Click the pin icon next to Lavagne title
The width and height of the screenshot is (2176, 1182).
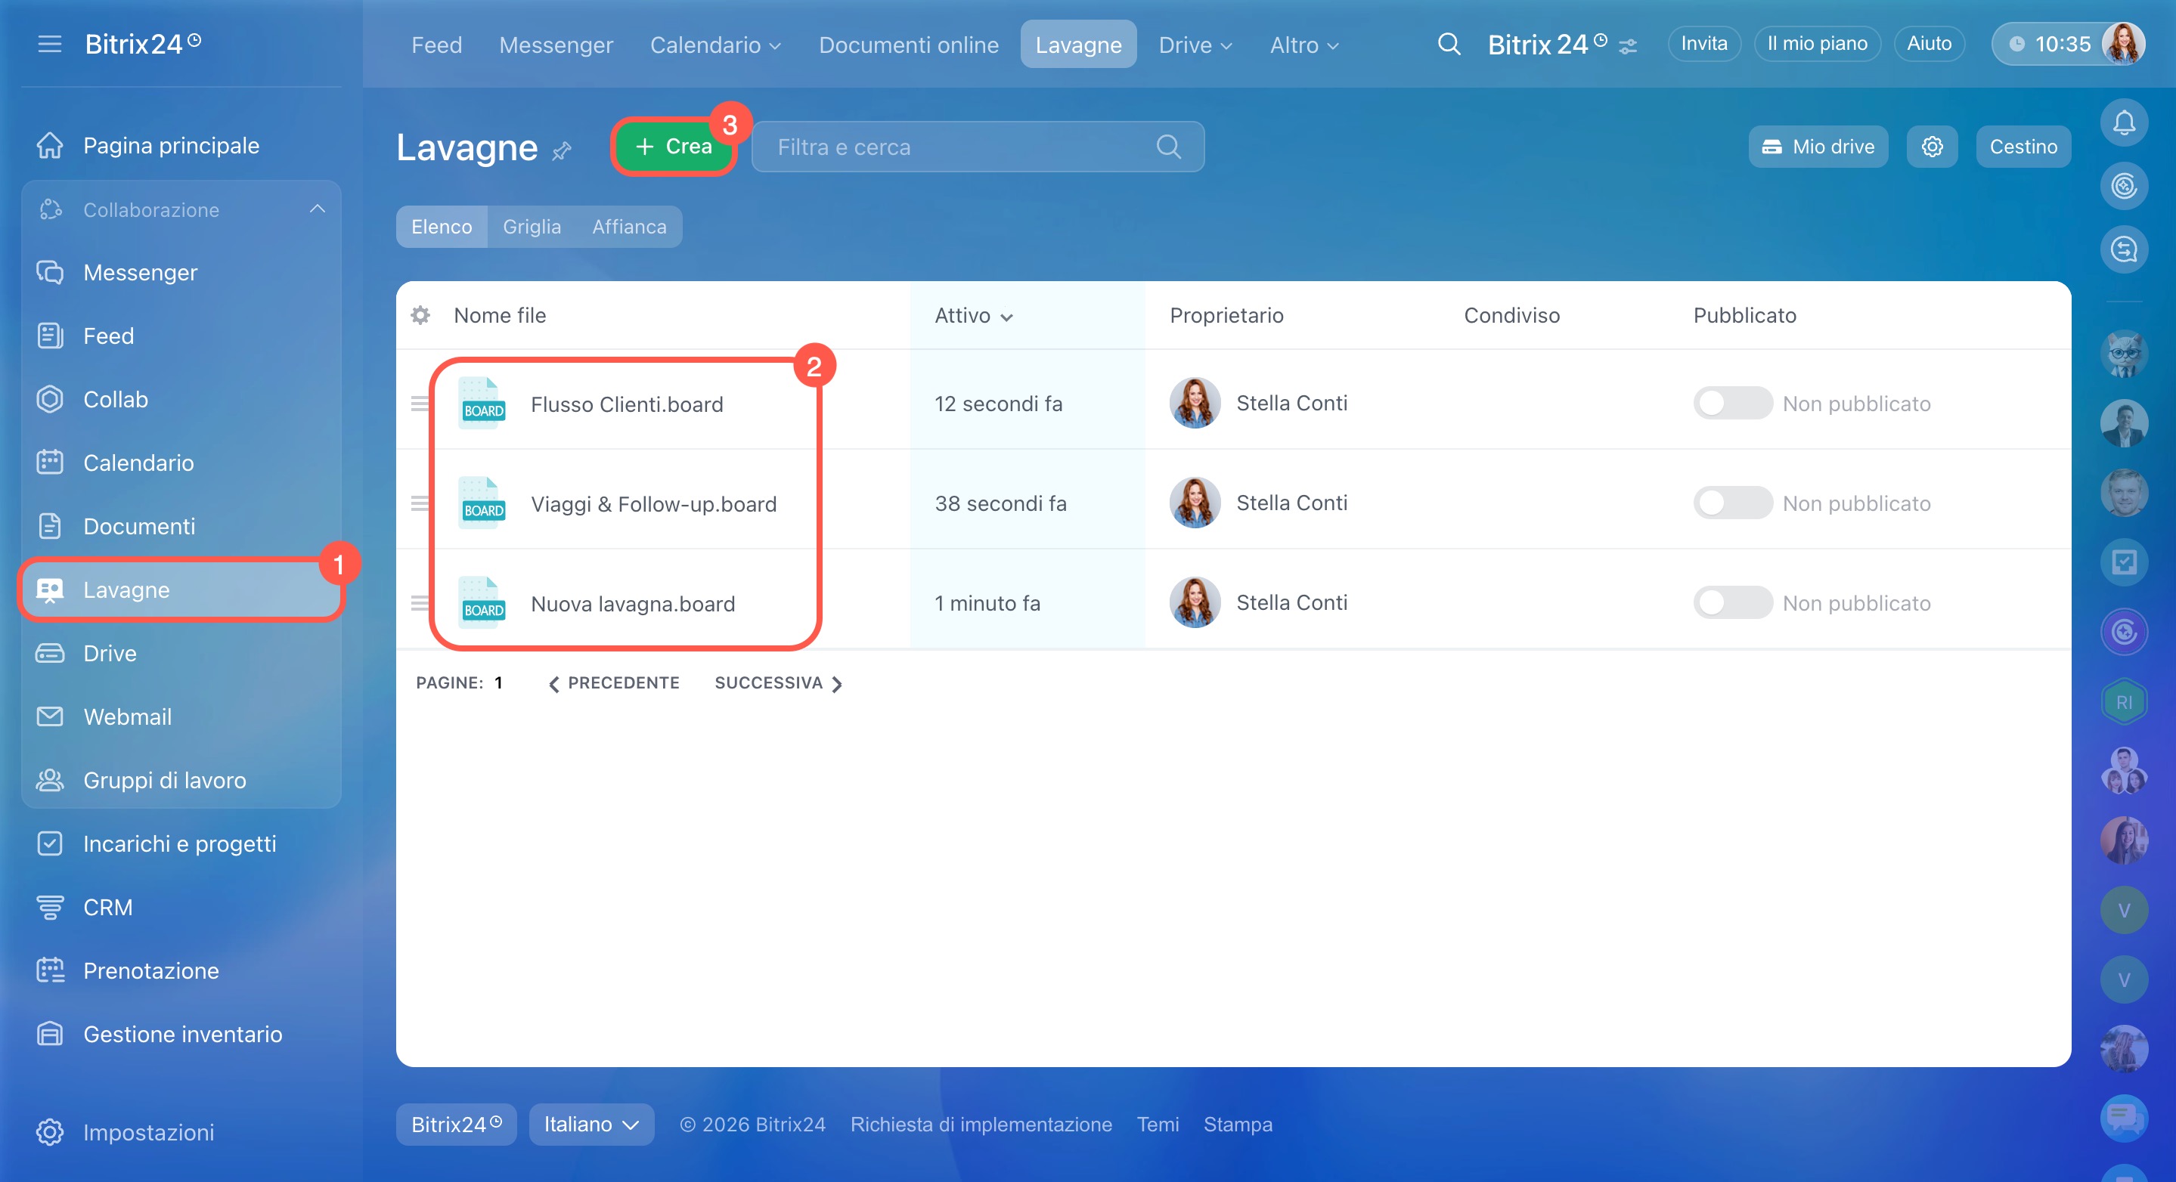click(562, 150)
